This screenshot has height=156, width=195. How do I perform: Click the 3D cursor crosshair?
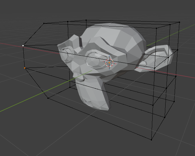pos(109,63)
